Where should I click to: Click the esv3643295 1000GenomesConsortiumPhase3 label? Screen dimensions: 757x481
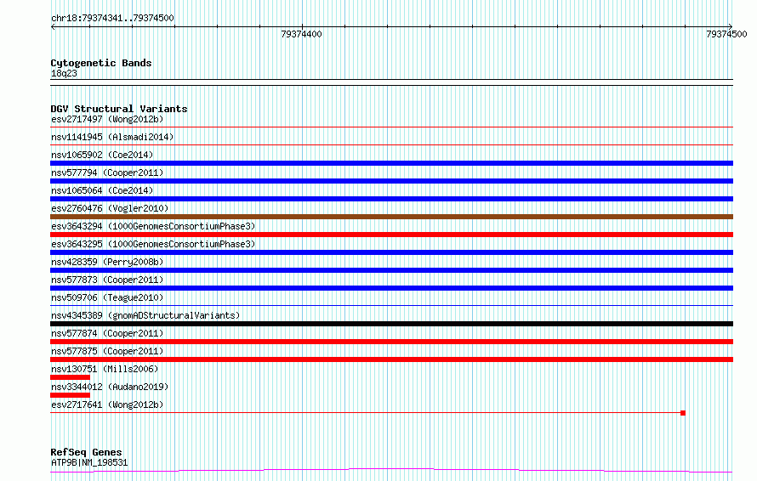click(153, 244)
